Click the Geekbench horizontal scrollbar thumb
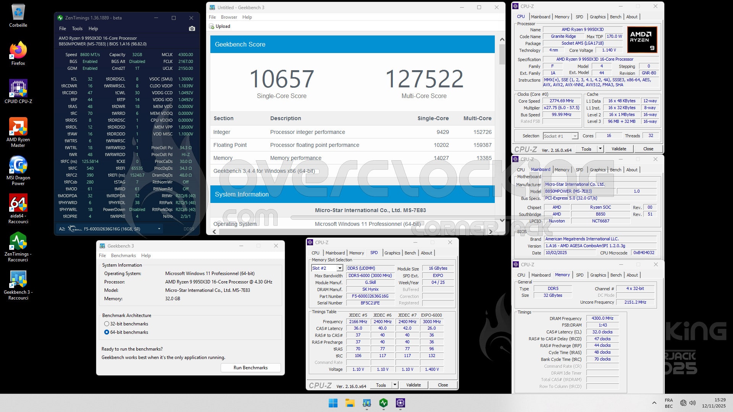Screen dimensions: 733x412 point(353,232)
